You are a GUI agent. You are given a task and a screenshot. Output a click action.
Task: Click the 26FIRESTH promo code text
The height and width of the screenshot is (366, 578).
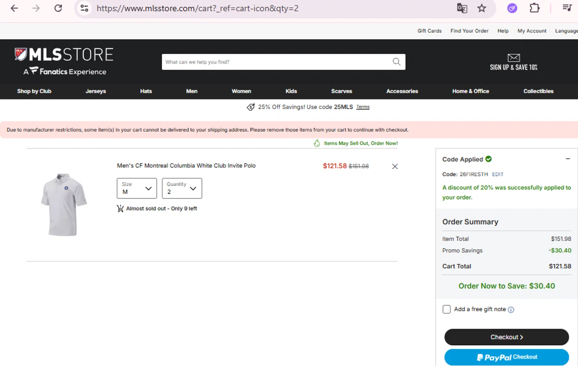pyautogui.click(x=474, y=174)
